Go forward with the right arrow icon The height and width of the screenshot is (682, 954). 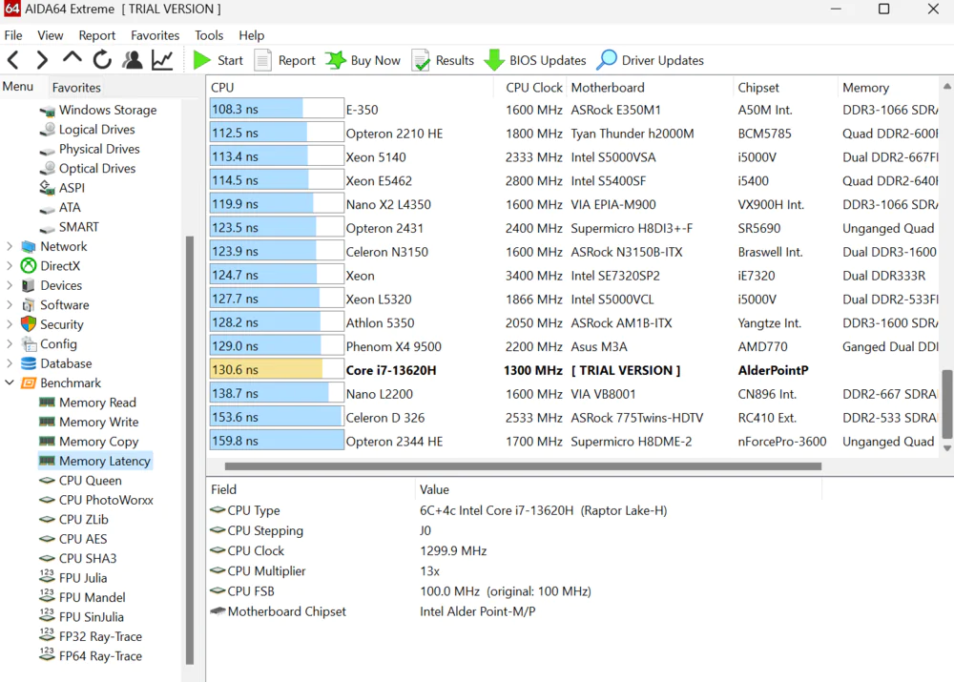click(42, 60)
